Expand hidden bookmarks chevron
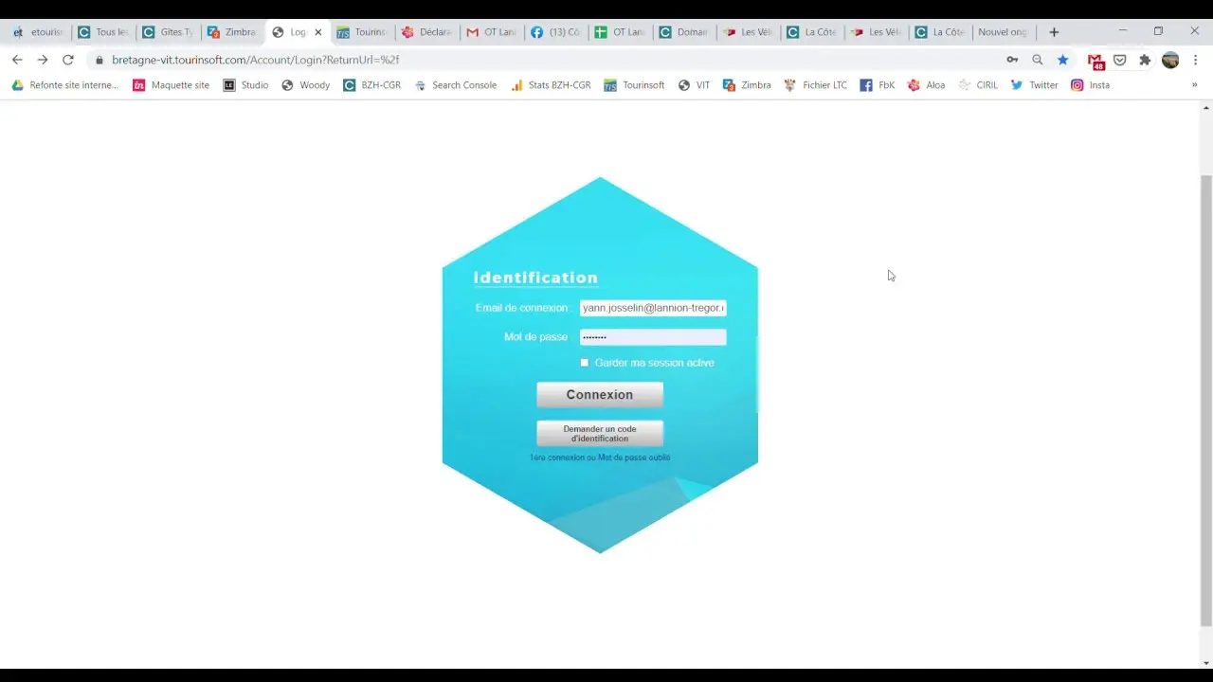Viewport: 1213px width, 682px height. [x=1194, y=85]
